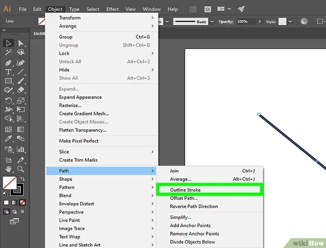Image resolution: width=326 pixels, height=248 pixels.
Task: Select the Perspective Grid tool
Action: [x=21, y=119]
